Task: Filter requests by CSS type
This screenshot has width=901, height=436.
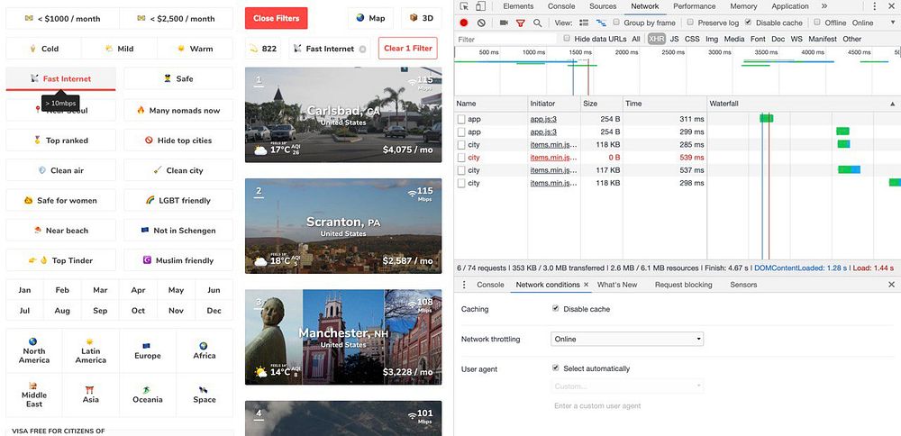Action: (x=692, y=39)
